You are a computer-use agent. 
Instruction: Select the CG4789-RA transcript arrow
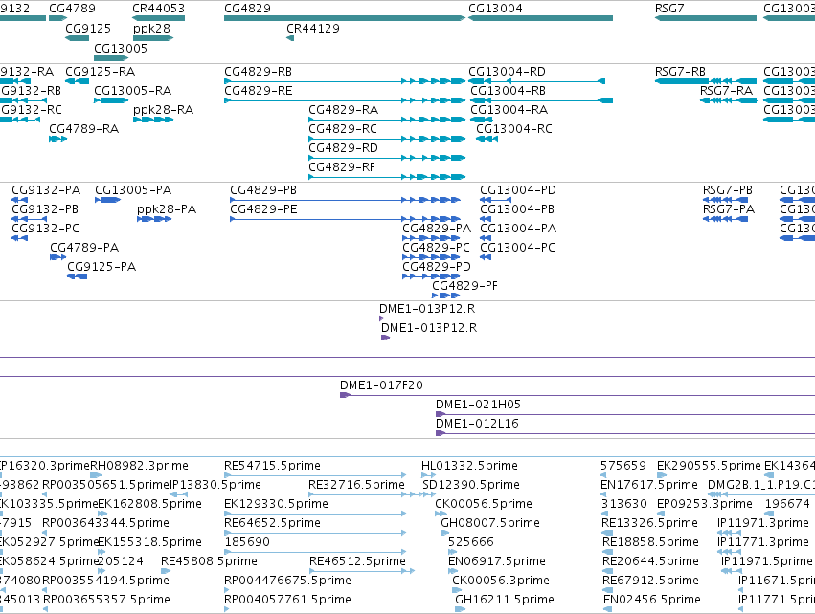[57, 139]
